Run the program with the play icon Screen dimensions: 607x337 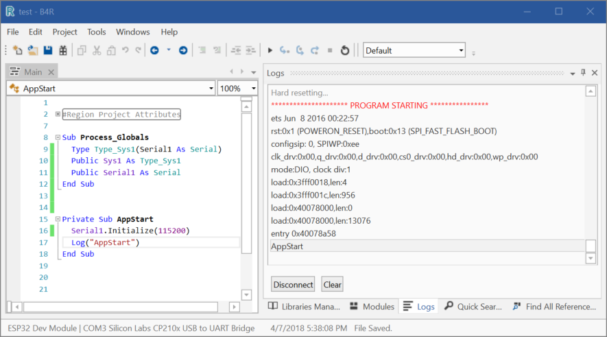[270, 50]
